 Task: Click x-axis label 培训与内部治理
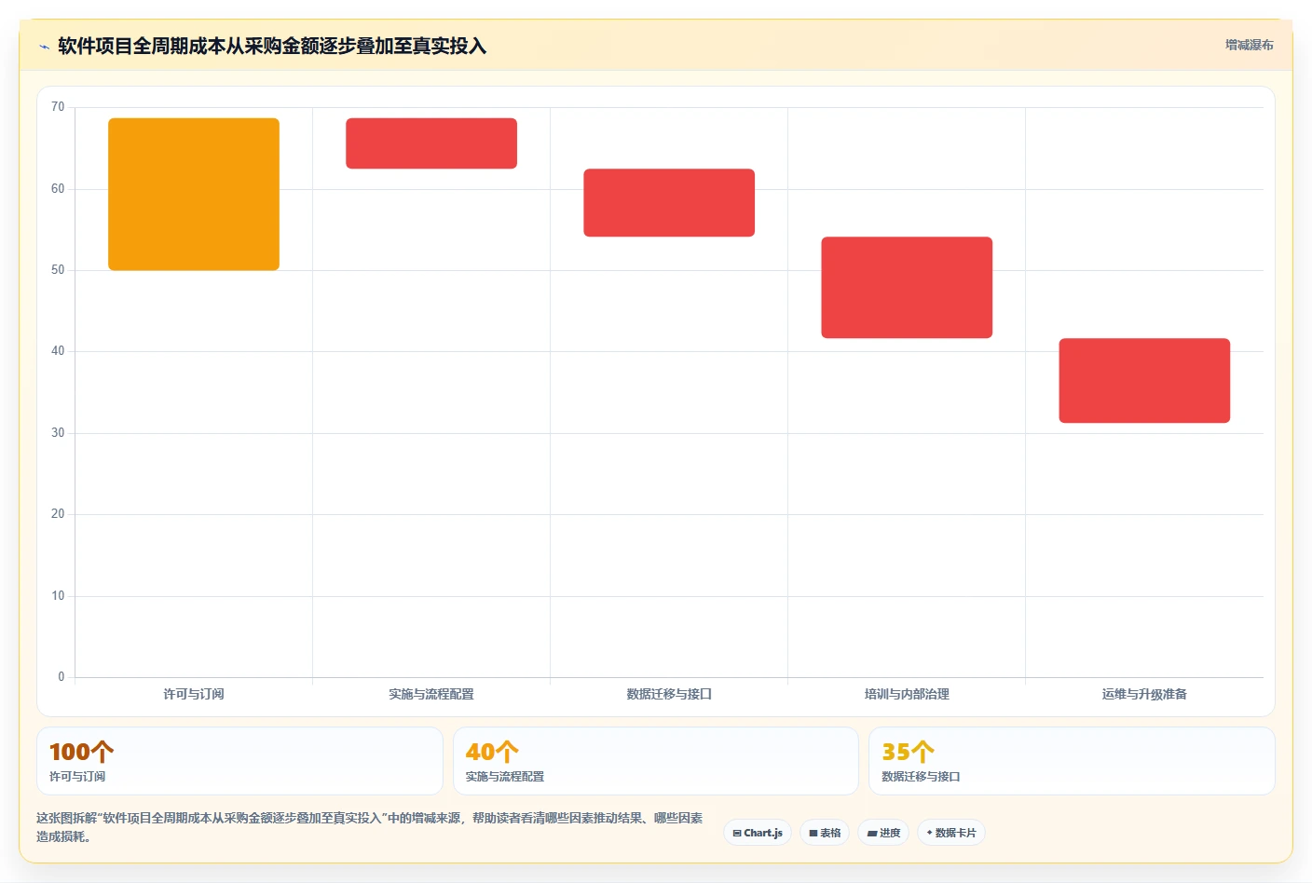907,694
